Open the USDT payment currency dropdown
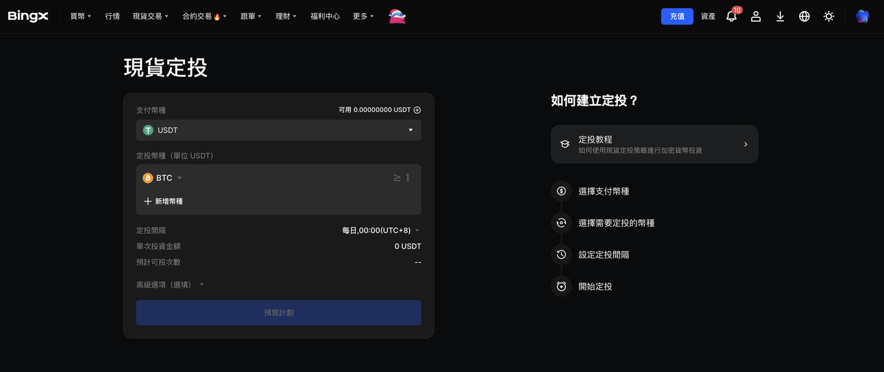884x372 pixels. click(278, 130)
